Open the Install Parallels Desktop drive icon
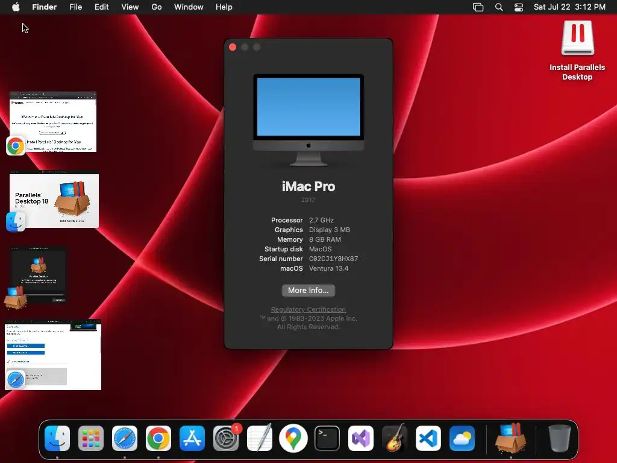 pos(577,38)
